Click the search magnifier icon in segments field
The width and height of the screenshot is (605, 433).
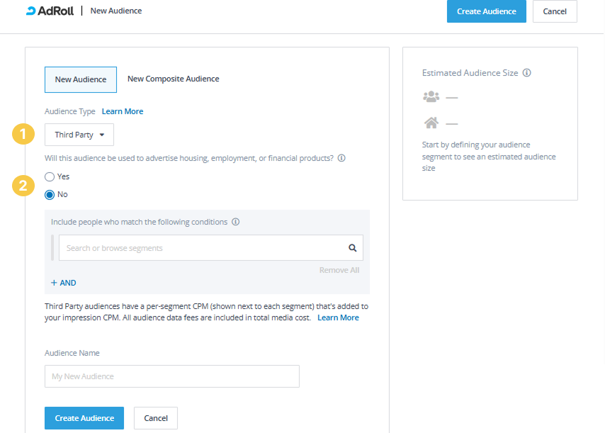click(352, 248)
